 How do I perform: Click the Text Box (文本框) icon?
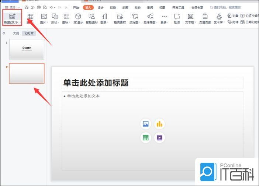(190, 16)
